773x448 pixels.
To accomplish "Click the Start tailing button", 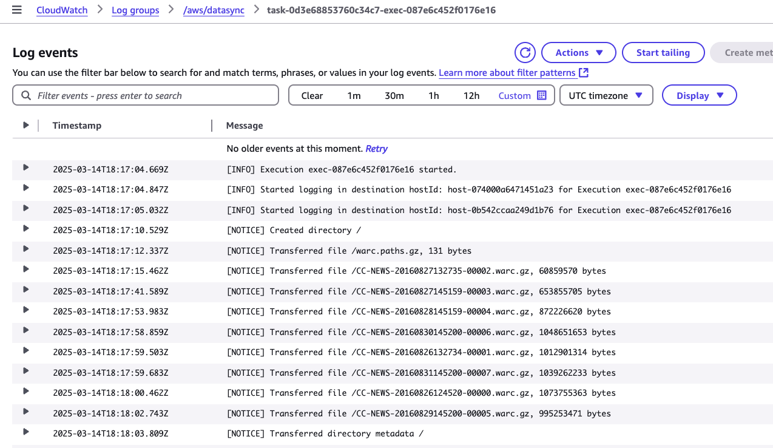I will (663, 52).
